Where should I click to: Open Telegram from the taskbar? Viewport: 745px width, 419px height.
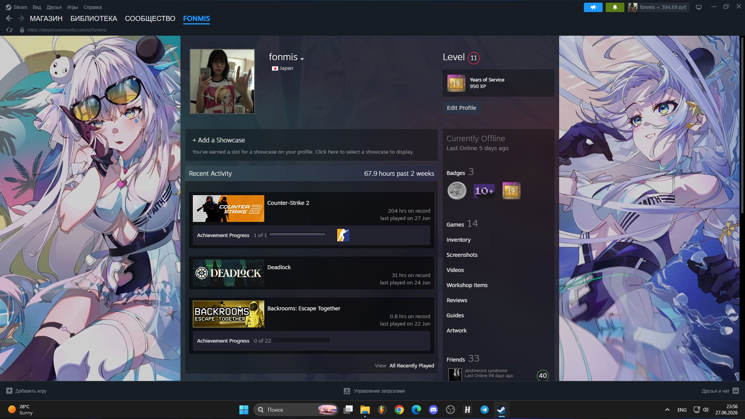[484, 410]
